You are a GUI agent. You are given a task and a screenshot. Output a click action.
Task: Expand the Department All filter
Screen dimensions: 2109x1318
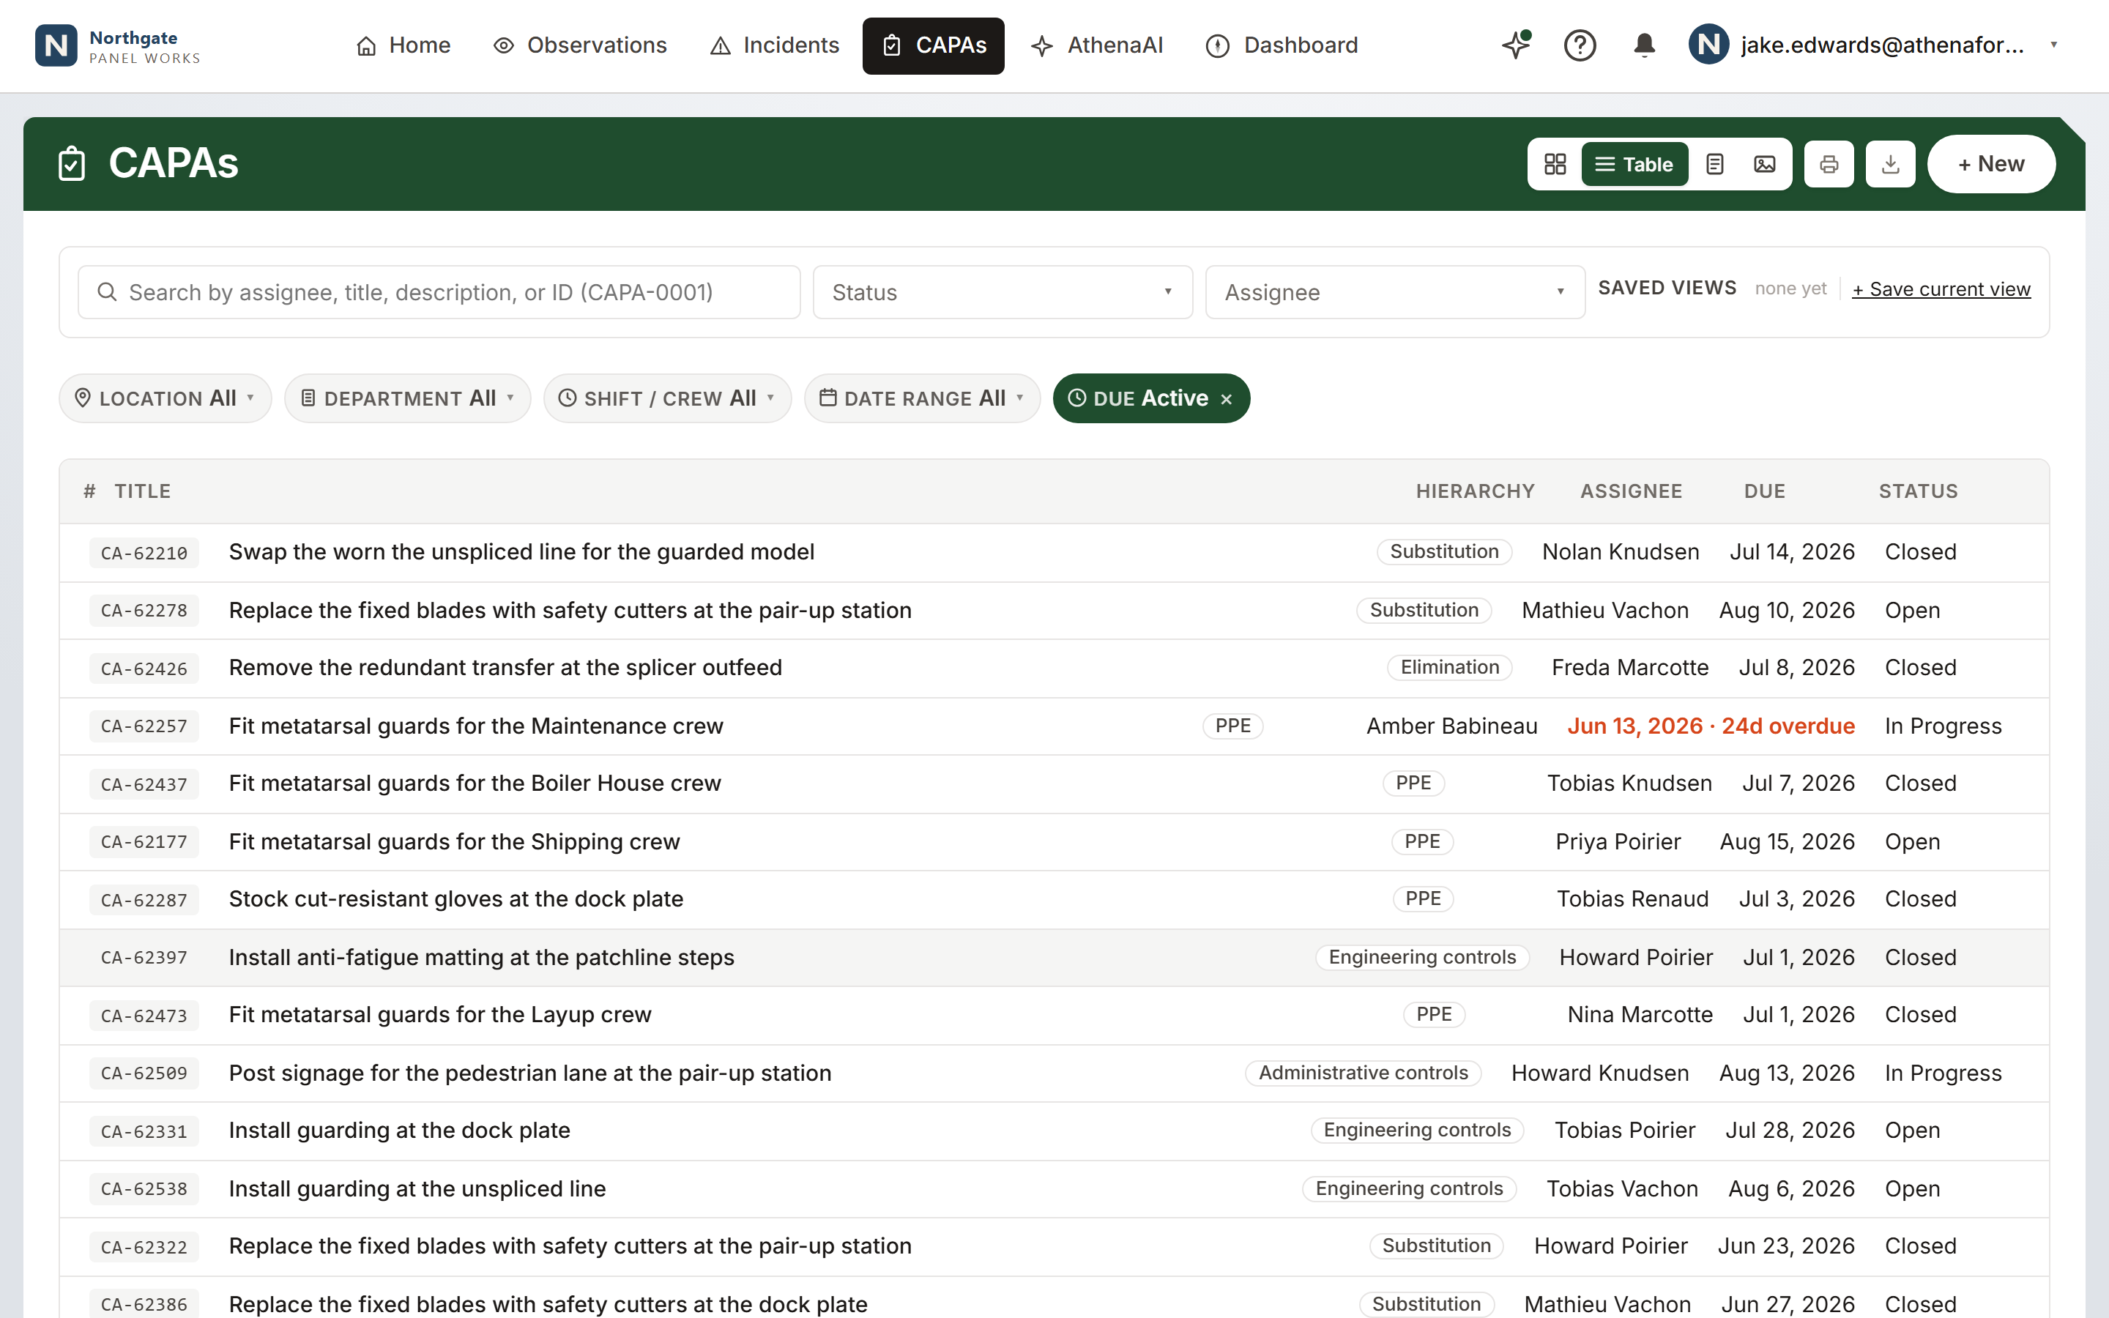407,398
